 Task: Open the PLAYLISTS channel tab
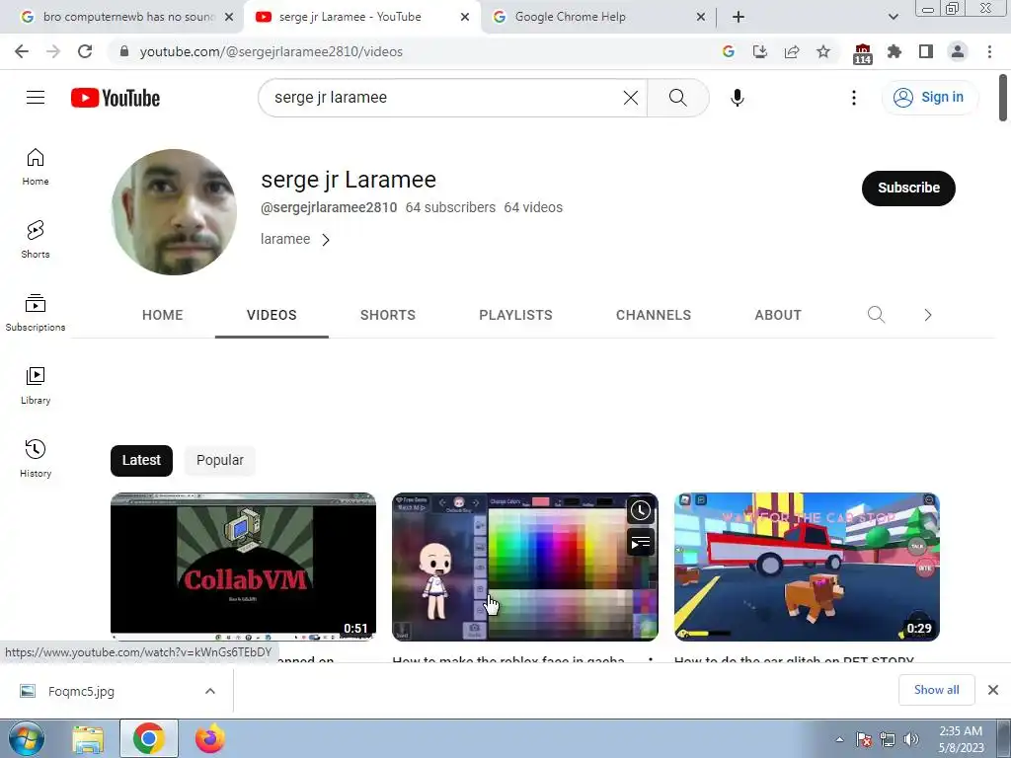[x=515, y=315]
